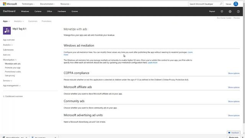Image resolution: width=245 pixels, height=138 pixels.
Task: Open the Groove tab
Action: click(x=75, y=11)
